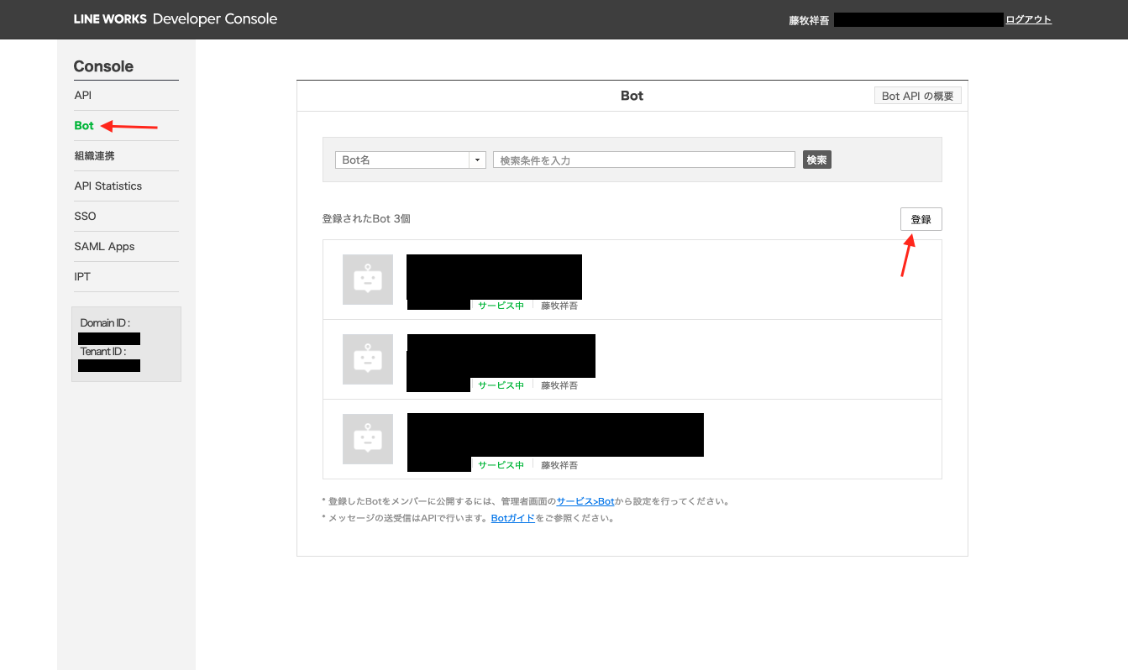The height and width of the screenshot is (670, 1128).
Task: Click the first bot's robot avatar icon
Action: coord(368,280)
